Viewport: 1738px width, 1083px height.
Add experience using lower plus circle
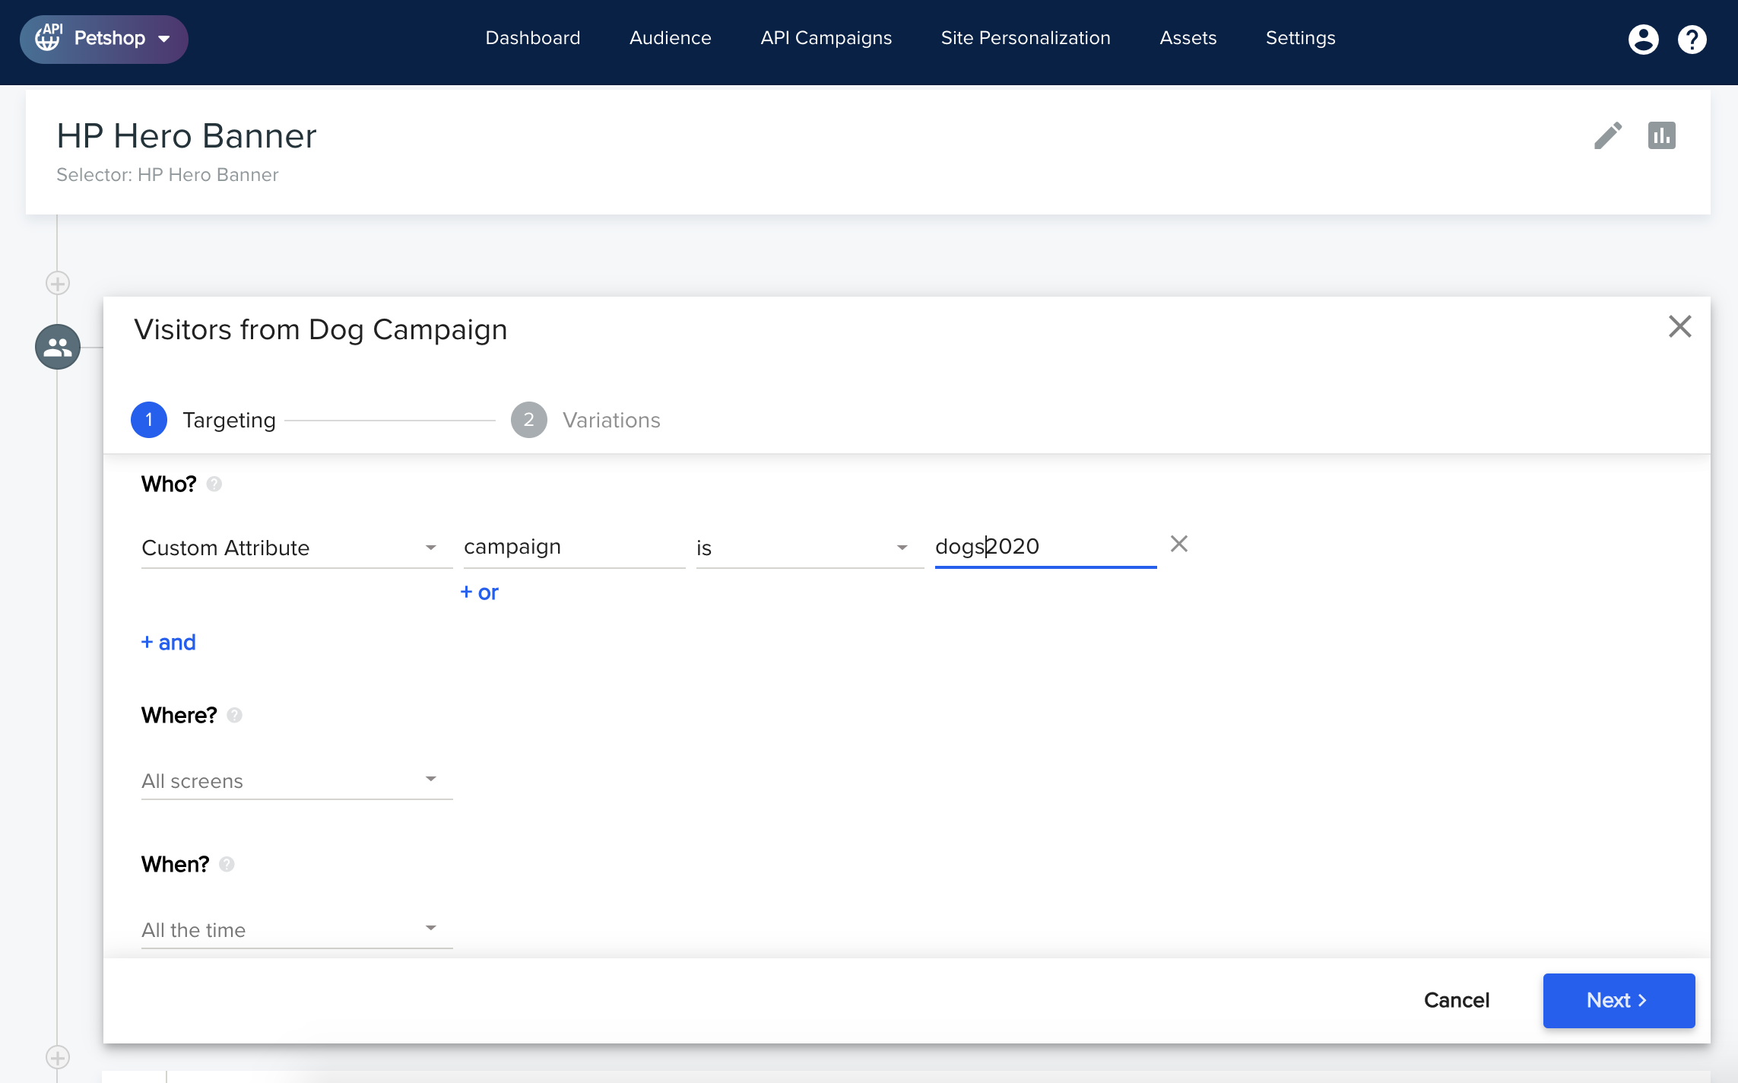[58, 1057]
